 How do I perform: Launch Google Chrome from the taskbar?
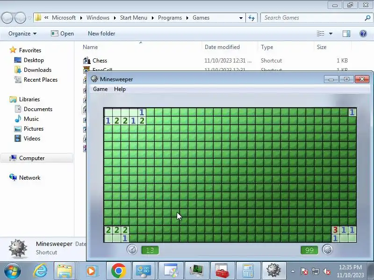point(118,271)
